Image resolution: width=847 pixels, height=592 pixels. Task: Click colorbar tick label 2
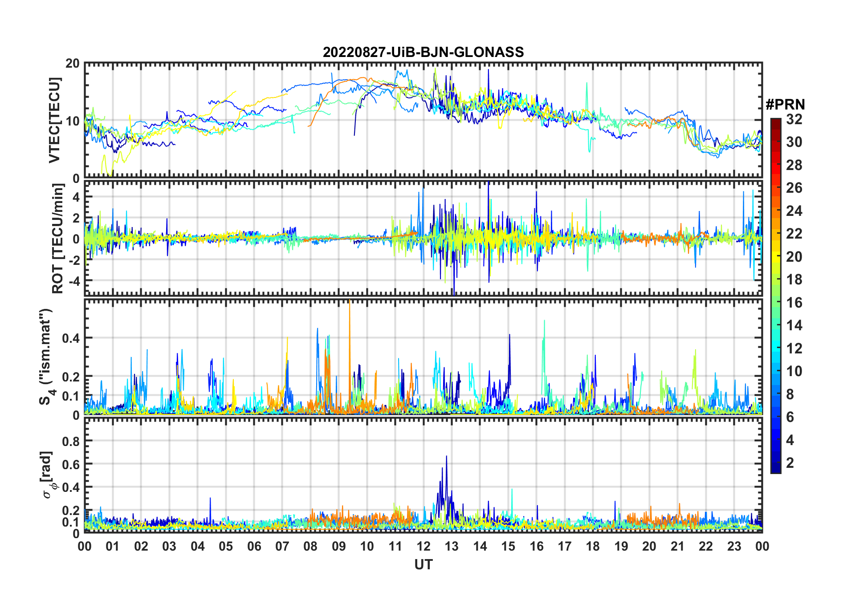tap(790, 463)
